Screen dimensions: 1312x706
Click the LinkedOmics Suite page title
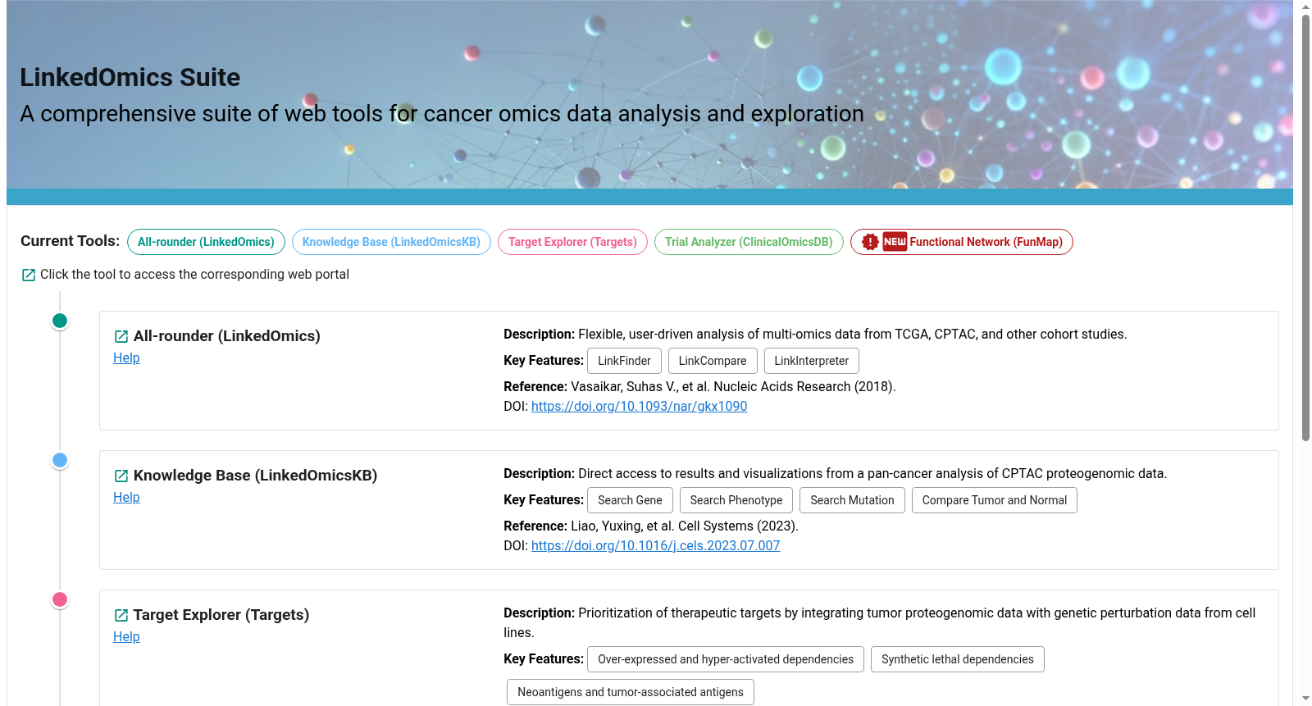[x=130, y=77]
